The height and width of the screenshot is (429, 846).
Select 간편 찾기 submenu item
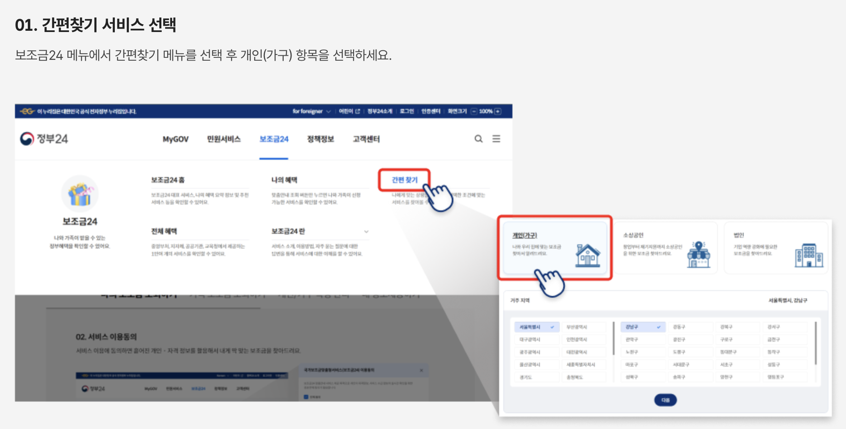pos(404,180)
